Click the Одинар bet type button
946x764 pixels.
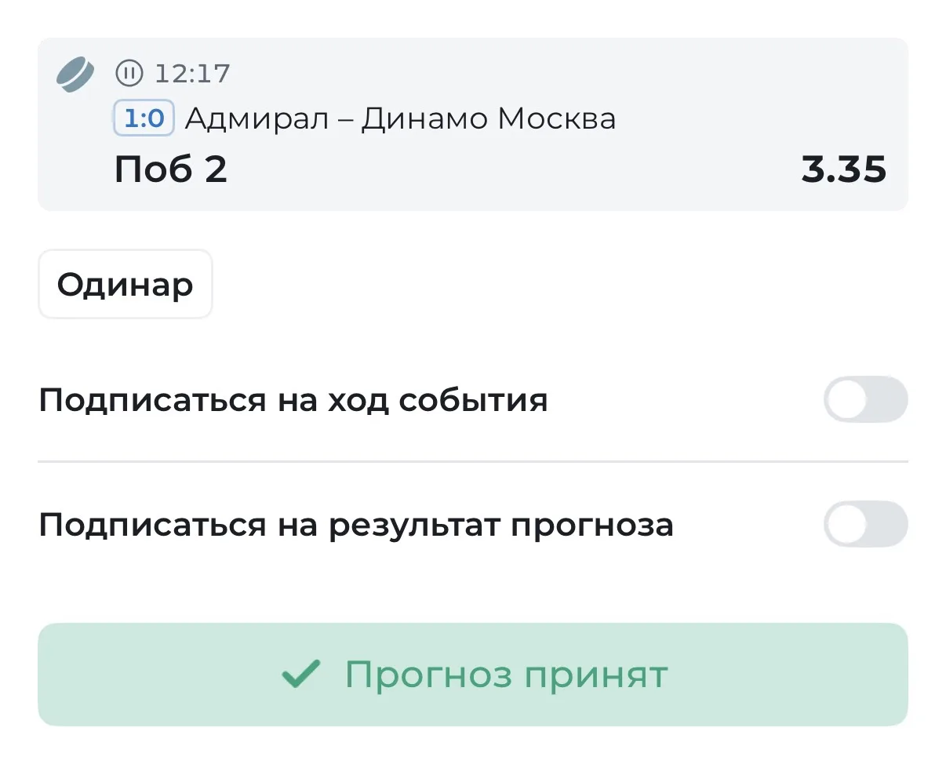[126, 284]
